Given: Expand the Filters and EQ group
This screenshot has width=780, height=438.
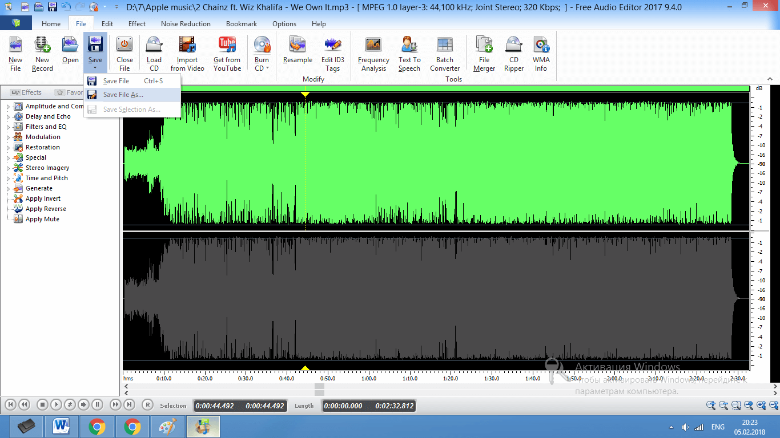Looking at the screenshot, I should click(x=9, y=127).
